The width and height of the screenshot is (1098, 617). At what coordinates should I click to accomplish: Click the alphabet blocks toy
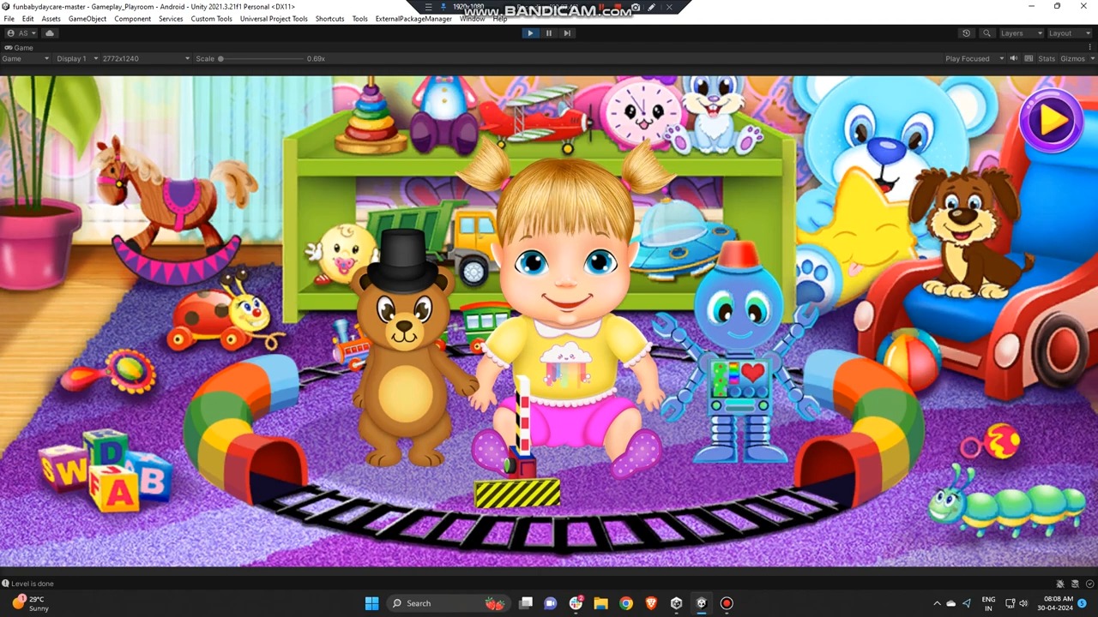pos(107,470)
